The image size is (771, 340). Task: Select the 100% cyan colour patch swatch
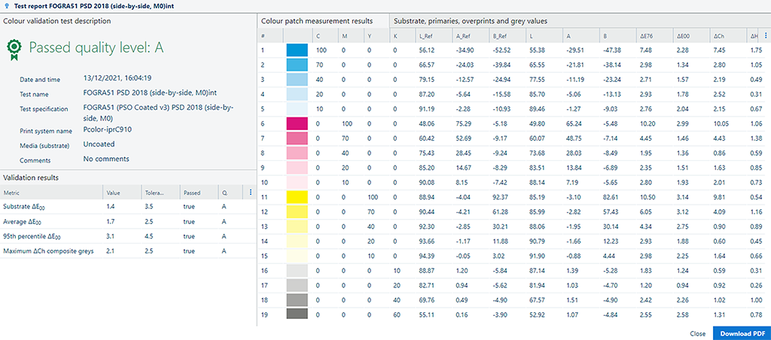pos(297,50)
